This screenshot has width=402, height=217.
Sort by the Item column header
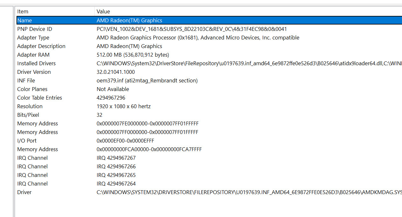[x=55, y=11]
